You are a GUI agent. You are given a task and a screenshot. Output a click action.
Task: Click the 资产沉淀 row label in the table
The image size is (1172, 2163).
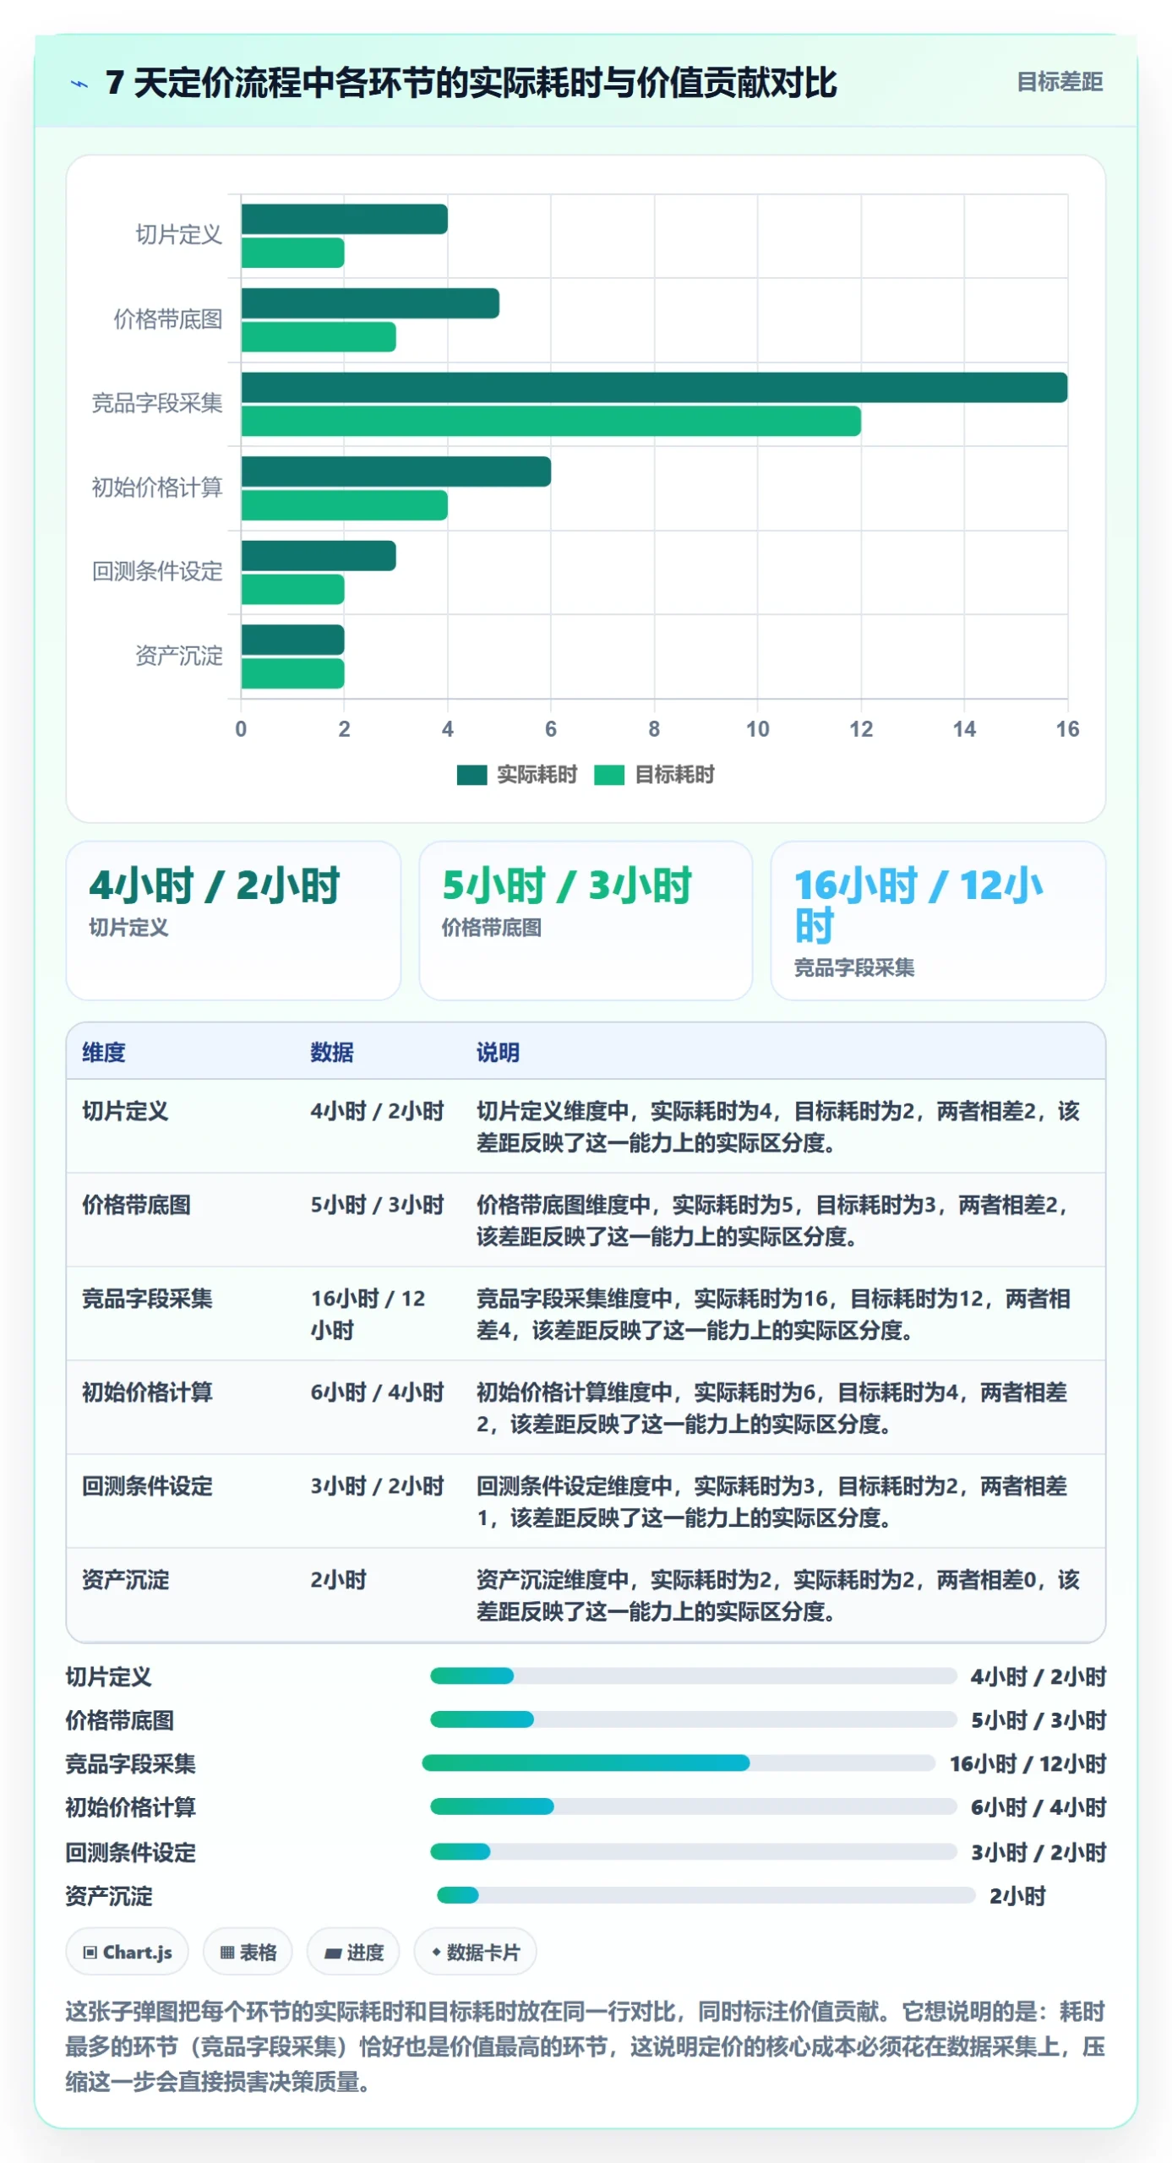coord(126,1579)
